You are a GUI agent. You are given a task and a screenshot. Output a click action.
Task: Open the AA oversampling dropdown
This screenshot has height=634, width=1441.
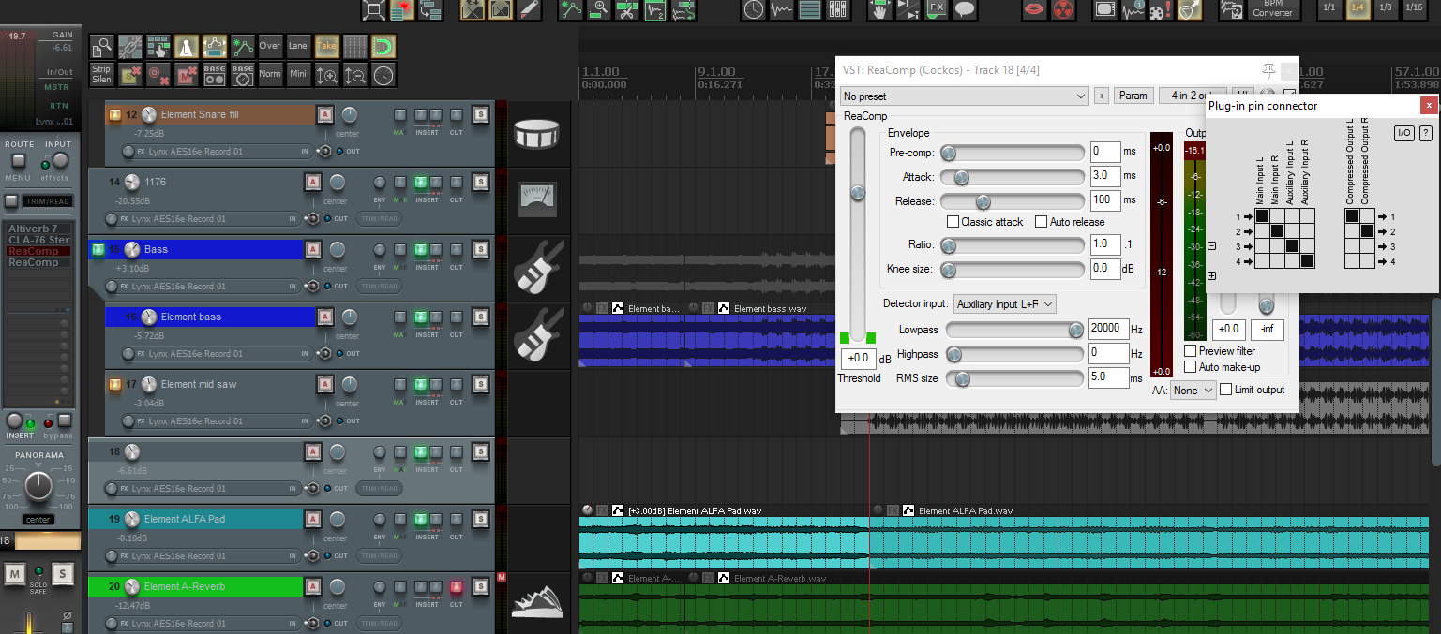click(x=1193, y=390)
